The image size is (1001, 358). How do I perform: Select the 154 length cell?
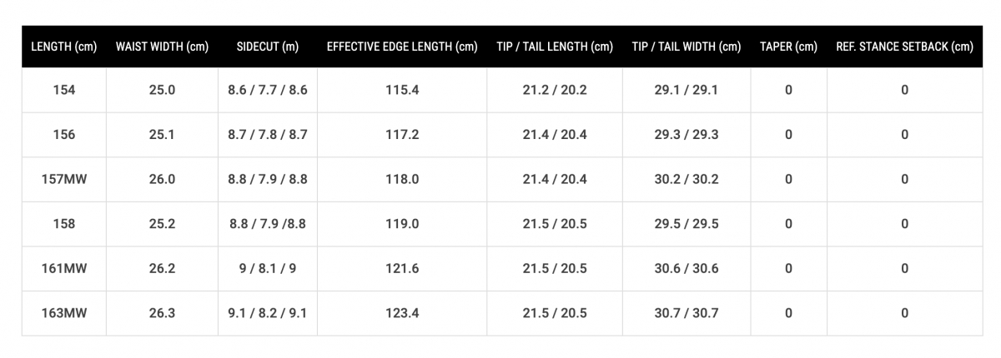(64, 90)
